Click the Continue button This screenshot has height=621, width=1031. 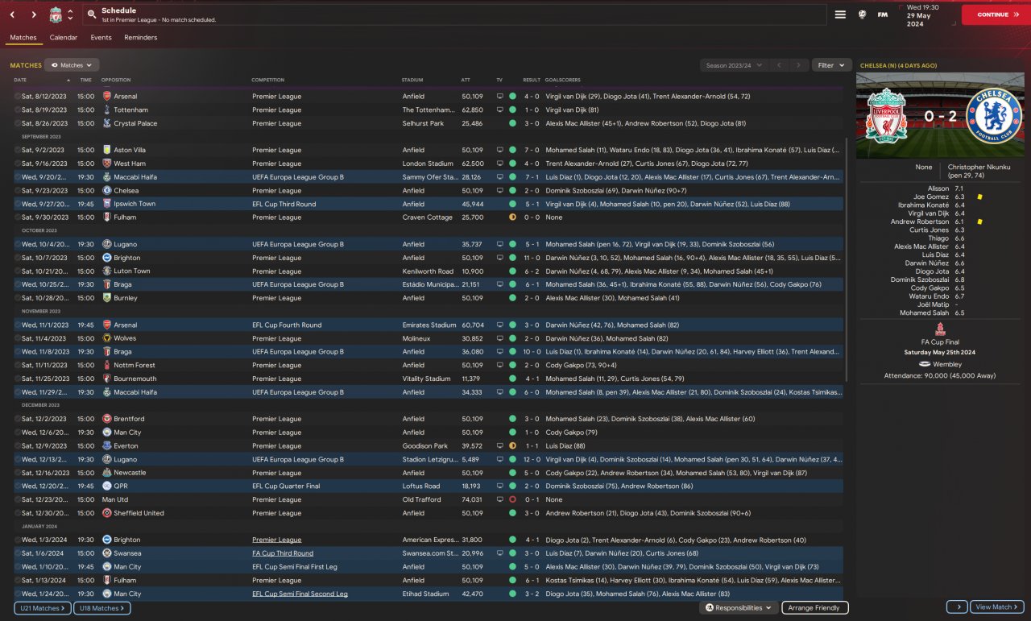pyautogui.click(x=996, y=14)
